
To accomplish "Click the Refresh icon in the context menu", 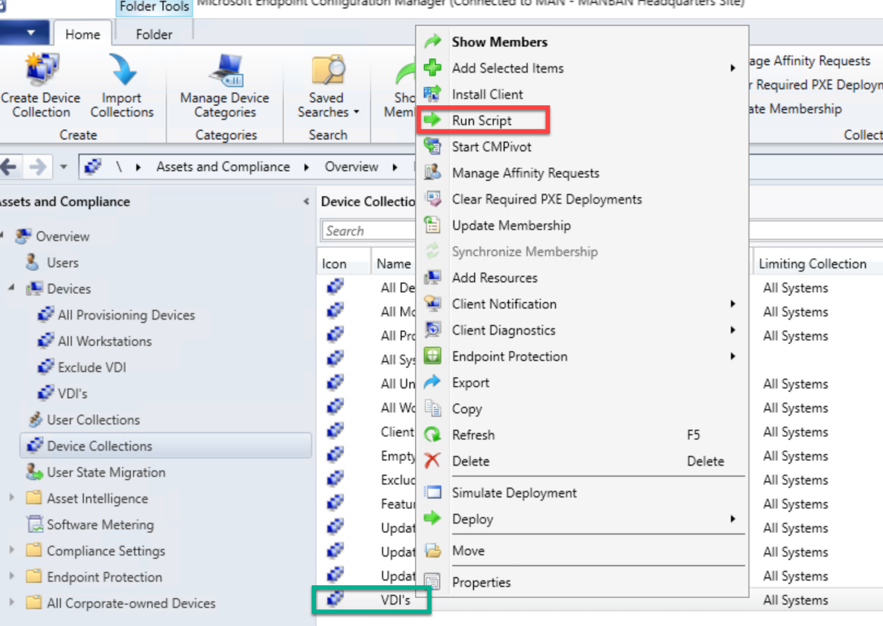I will point(432,435).
